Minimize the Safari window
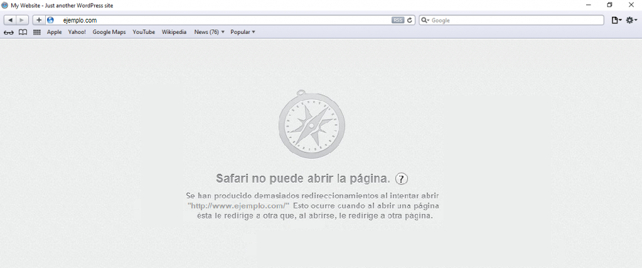 [589, 5]
